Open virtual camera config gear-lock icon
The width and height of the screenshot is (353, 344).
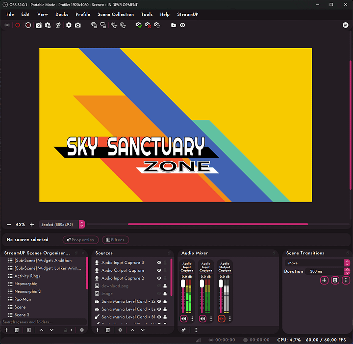(48, 25)
